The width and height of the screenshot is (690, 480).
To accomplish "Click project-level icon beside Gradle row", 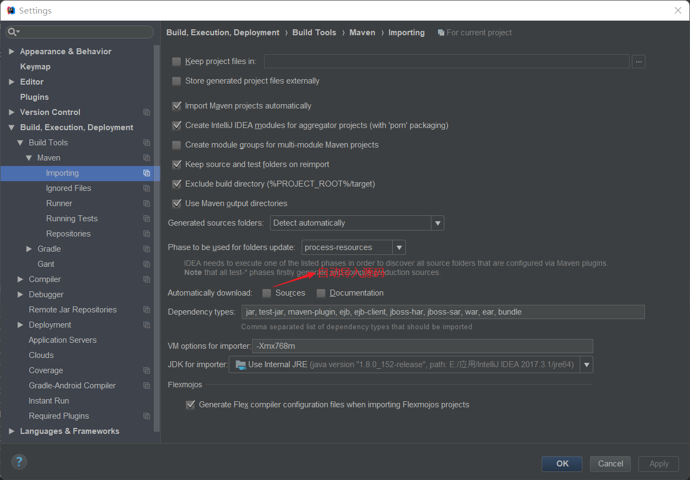I will tap(147, 249).
